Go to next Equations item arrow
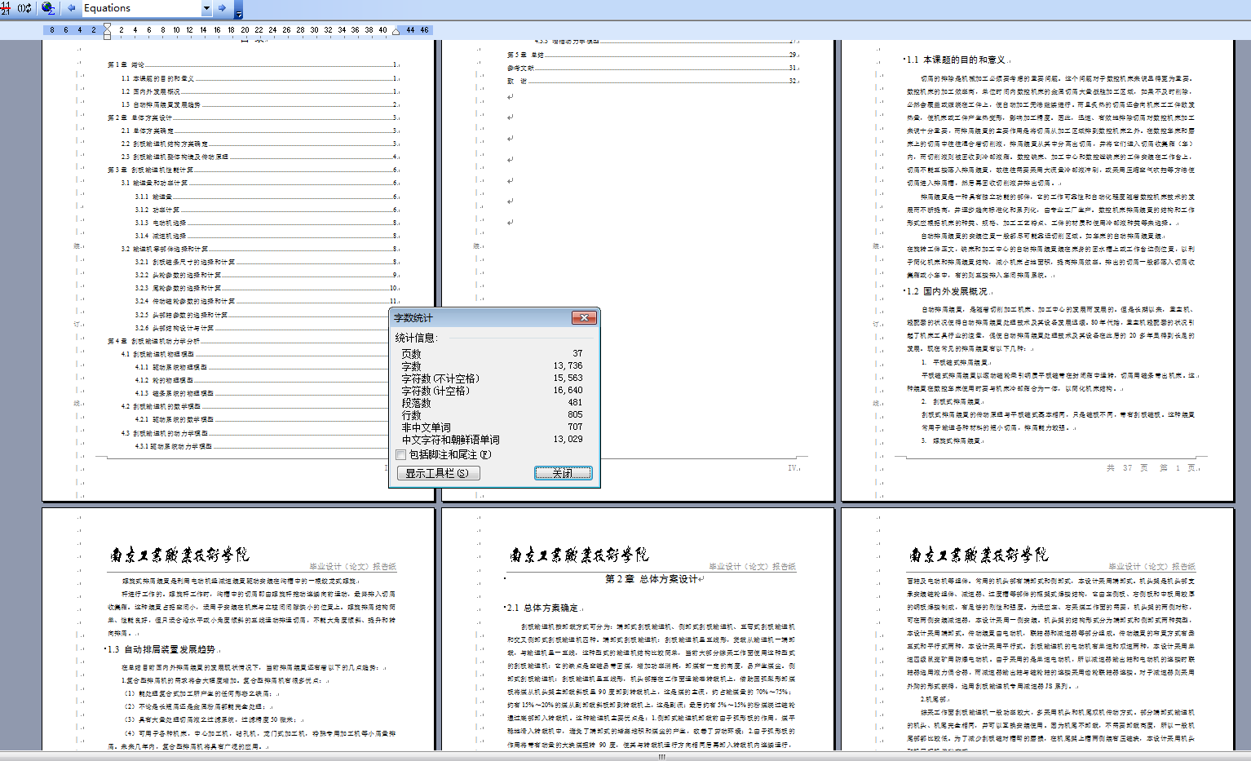Viewport: 1251px width, 761px height. [222, 8]
